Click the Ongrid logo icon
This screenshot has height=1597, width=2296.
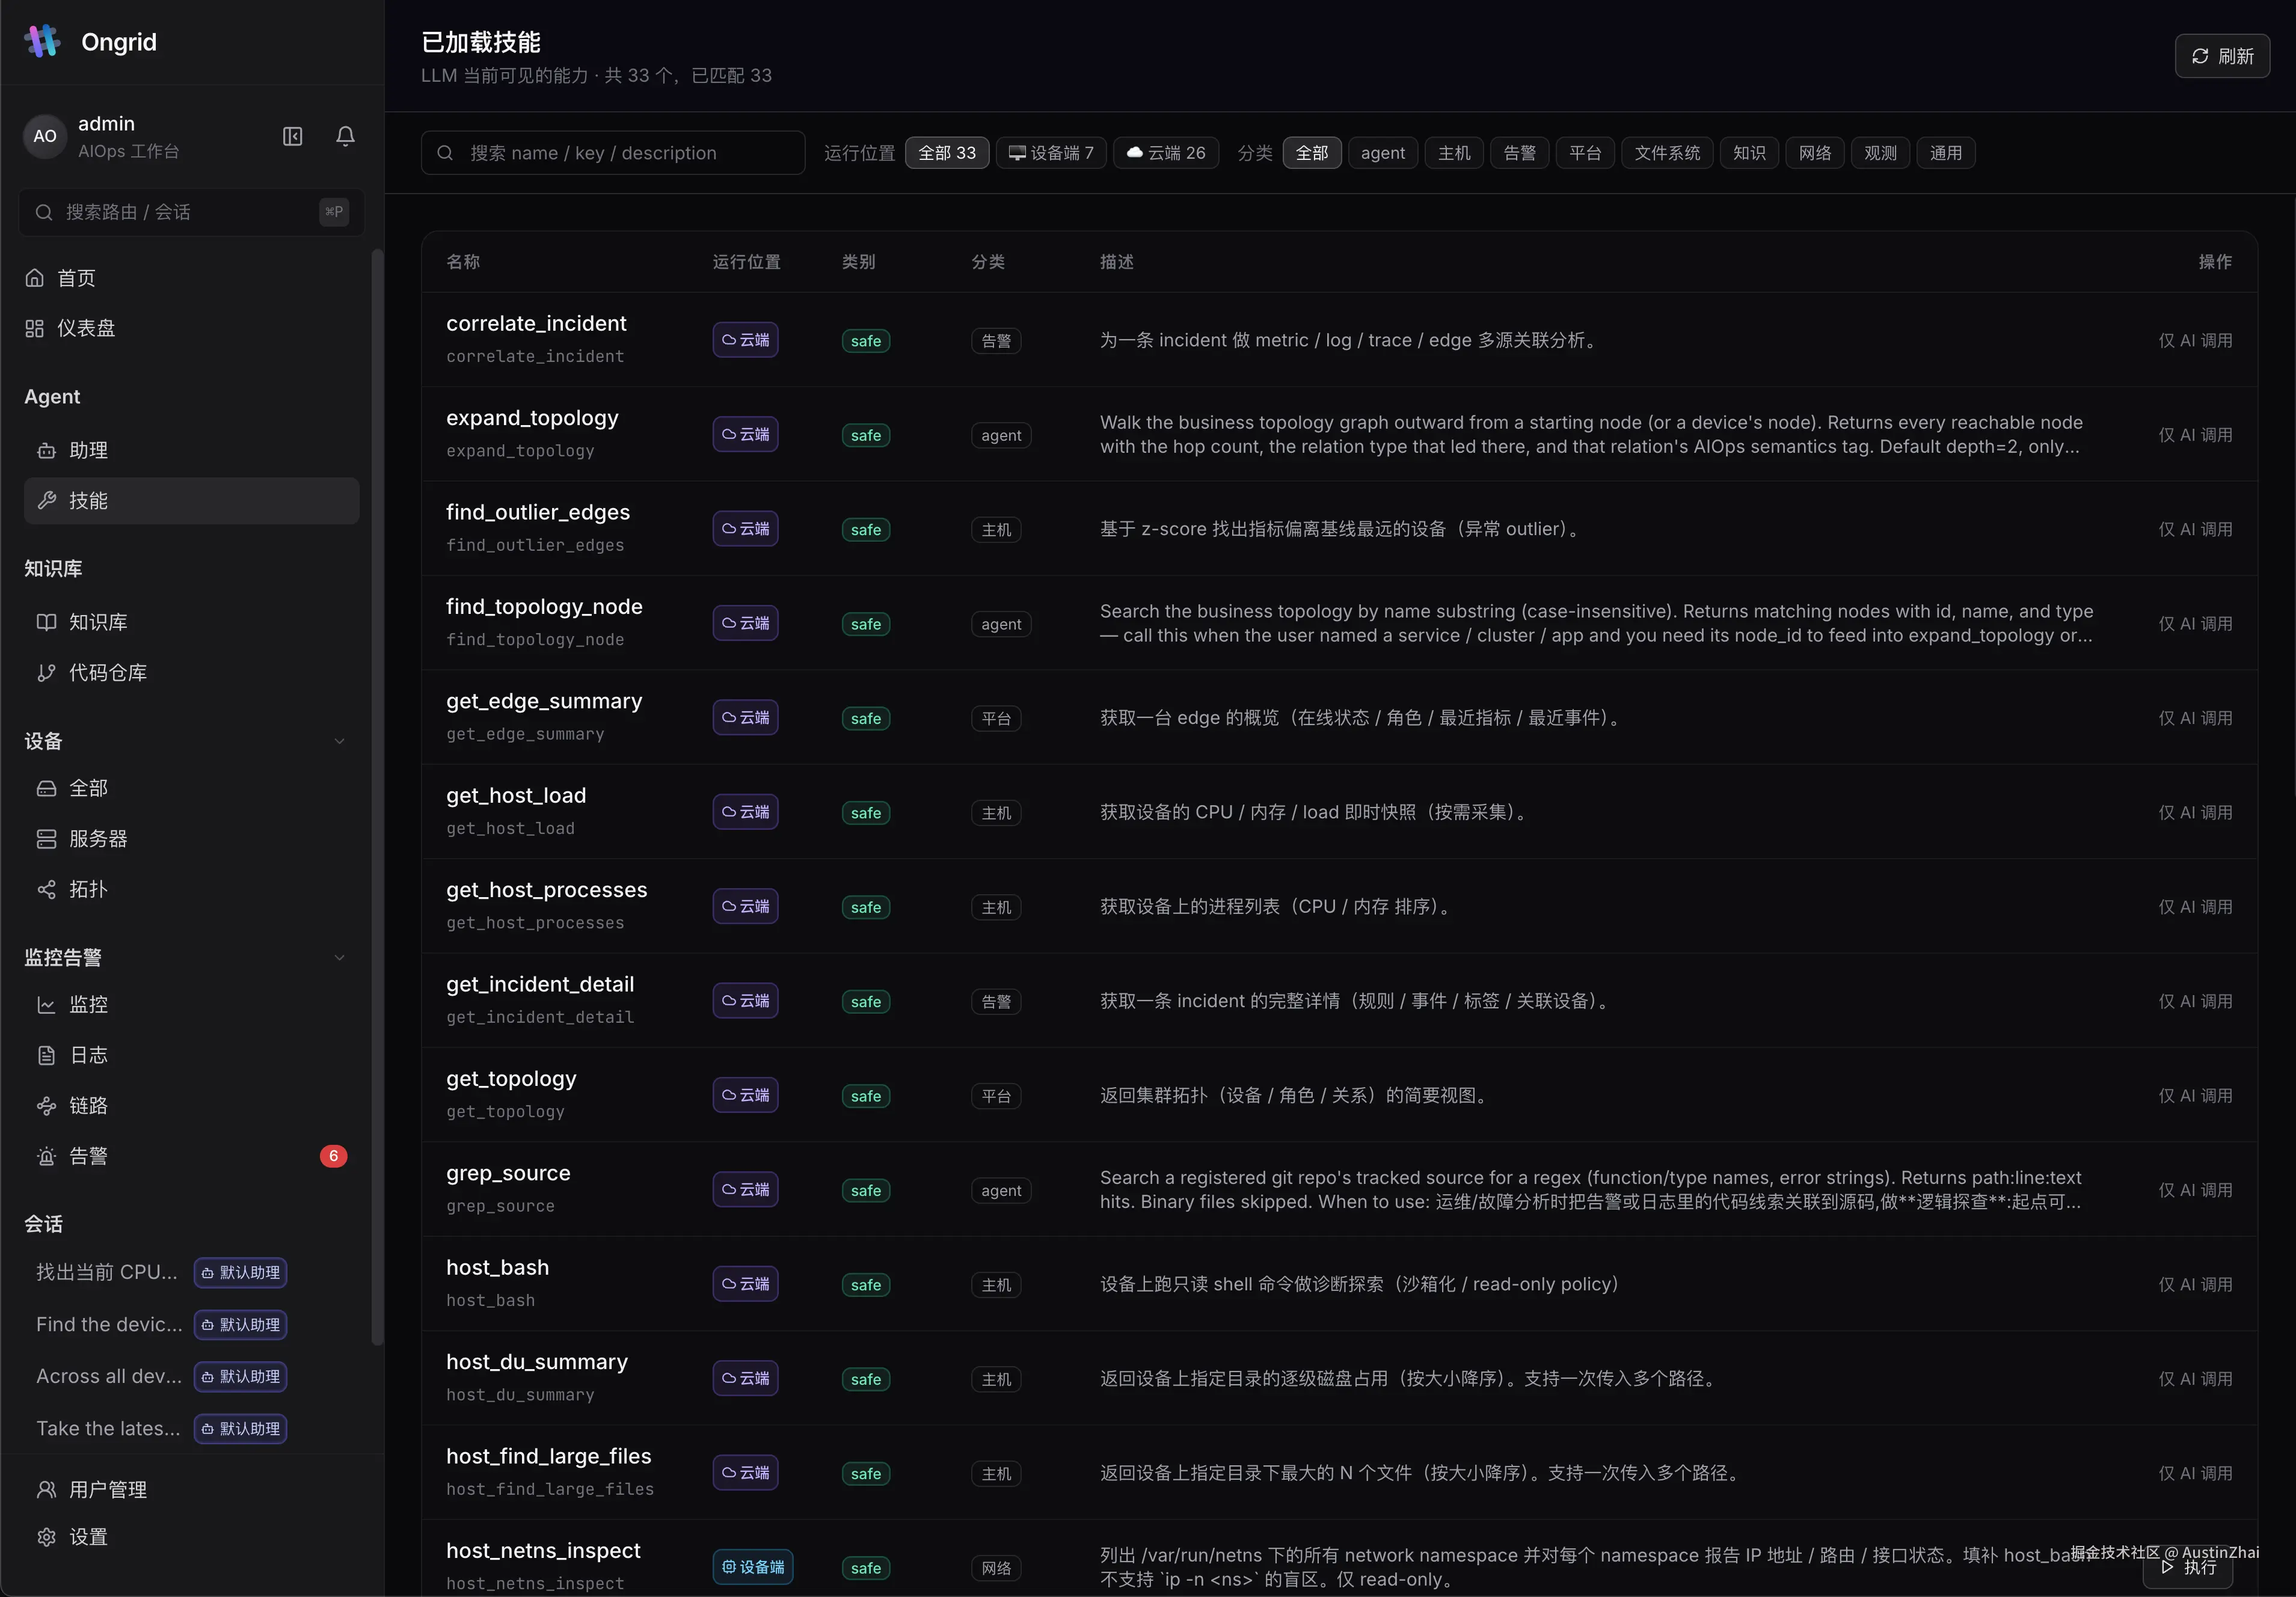42,41
